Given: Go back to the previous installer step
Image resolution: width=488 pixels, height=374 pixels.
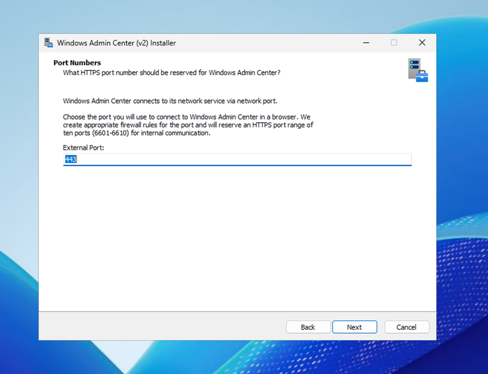Looking at the screenshot, I should tap(308, 327).
